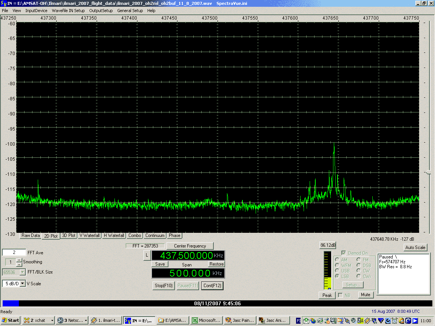Open the OutputSetup menu
Viewport: 435px width, 326px height.
click(x=101, y=11)
